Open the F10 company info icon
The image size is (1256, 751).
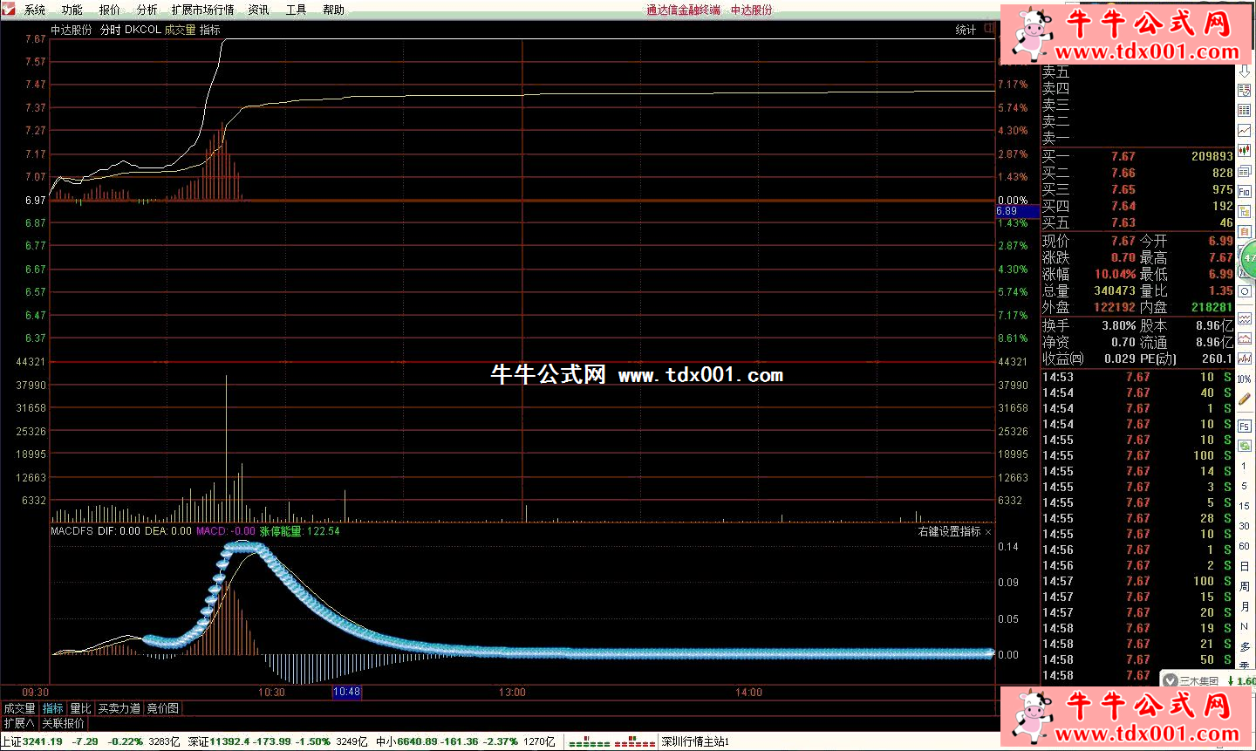(x=1245, y=191)
